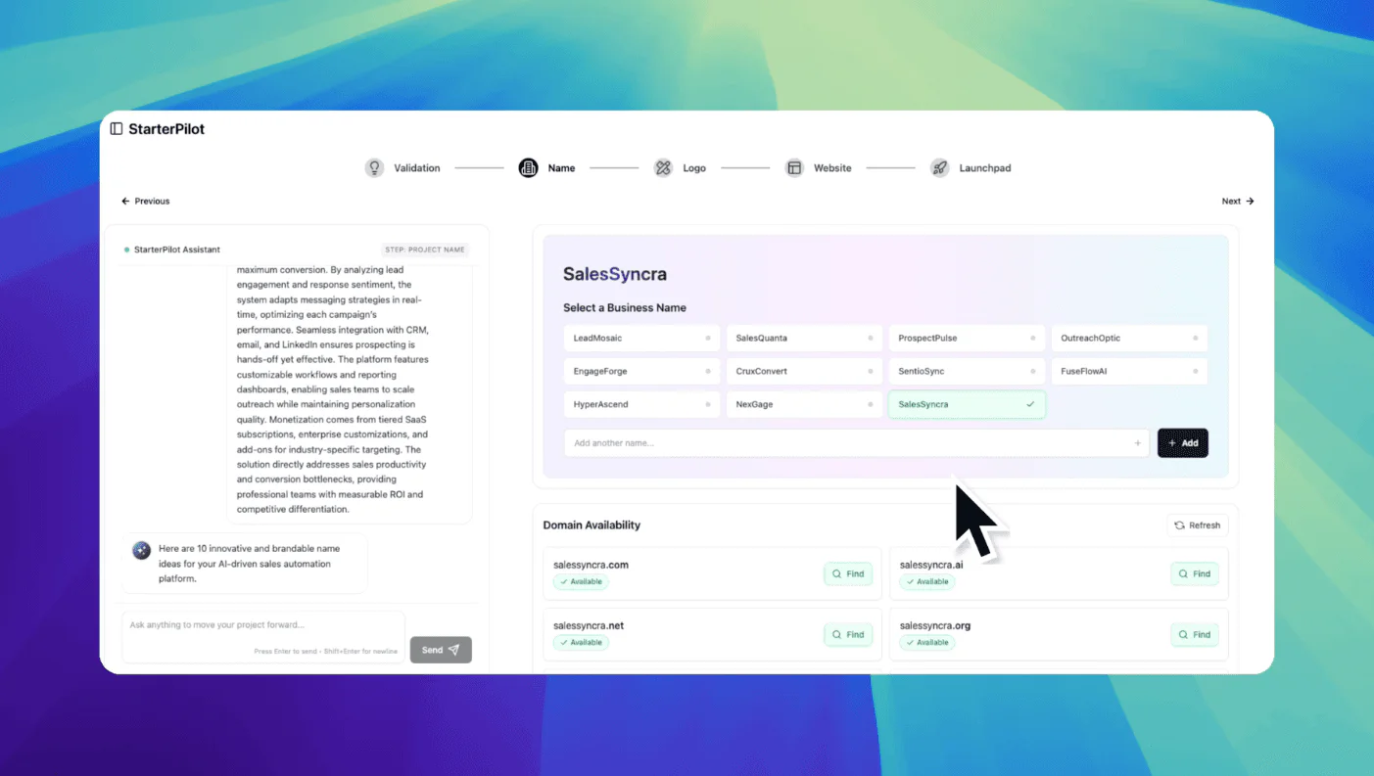The image size is (1374, 776).
Task: Click Find for salessyncra.com domain
Action: 847,573
